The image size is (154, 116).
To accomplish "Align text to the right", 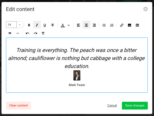I will (x=94, y=25).
